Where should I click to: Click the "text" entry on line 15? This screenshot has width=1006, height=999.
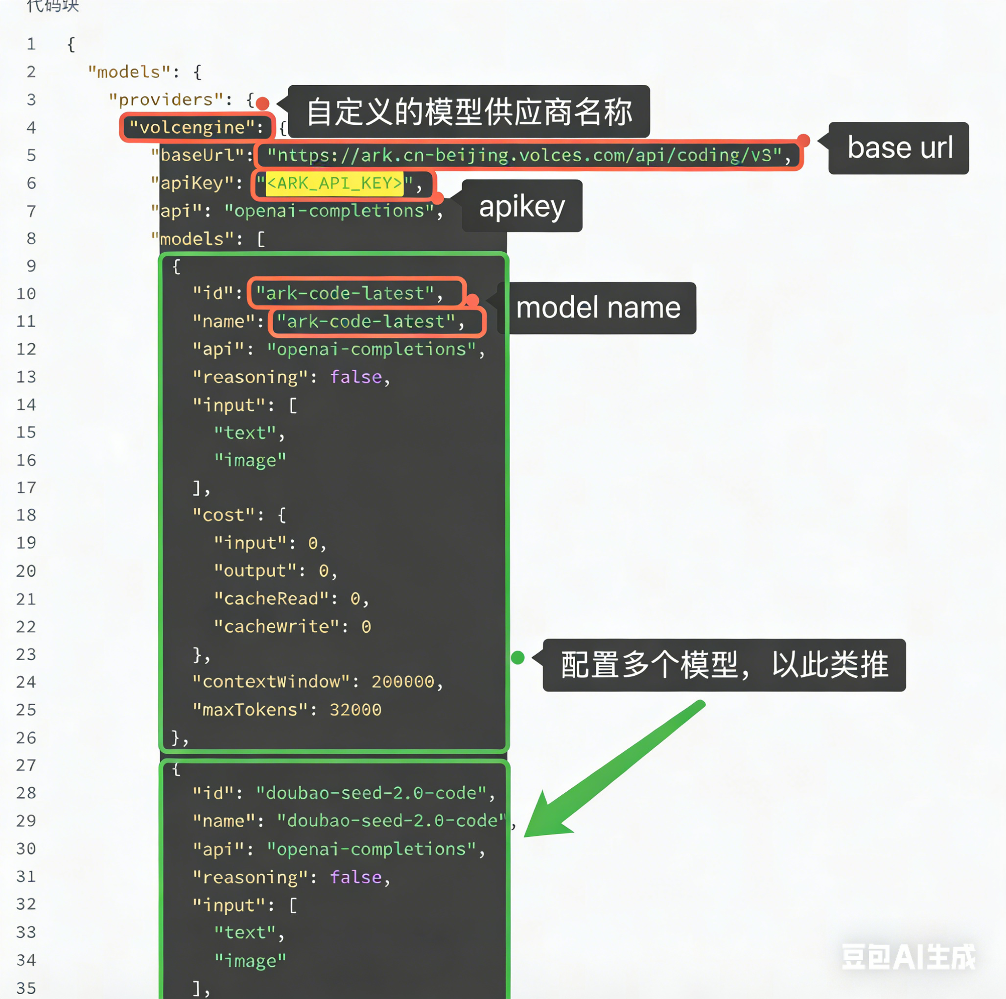point(245,433)
